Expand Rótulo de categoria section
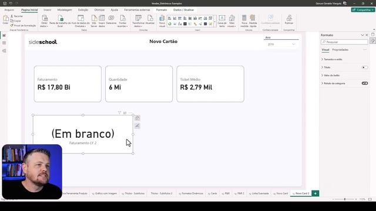Screen dimensions: 376x211 (333, 83)
